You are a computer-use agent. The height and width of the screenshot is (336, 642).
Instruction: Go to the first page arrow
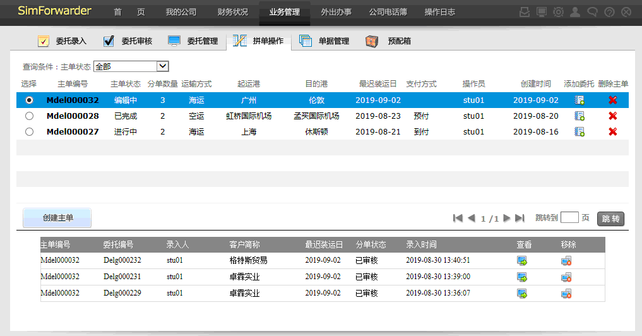(458, 218)
